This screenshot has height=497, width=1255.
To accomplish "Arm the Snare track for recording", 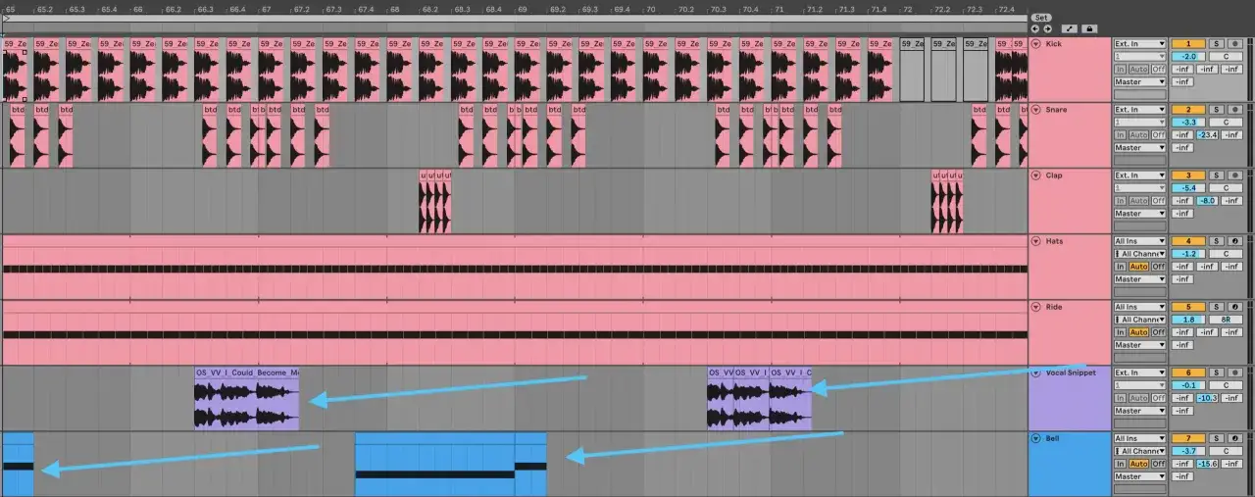I will click(x=1234, y=110).
